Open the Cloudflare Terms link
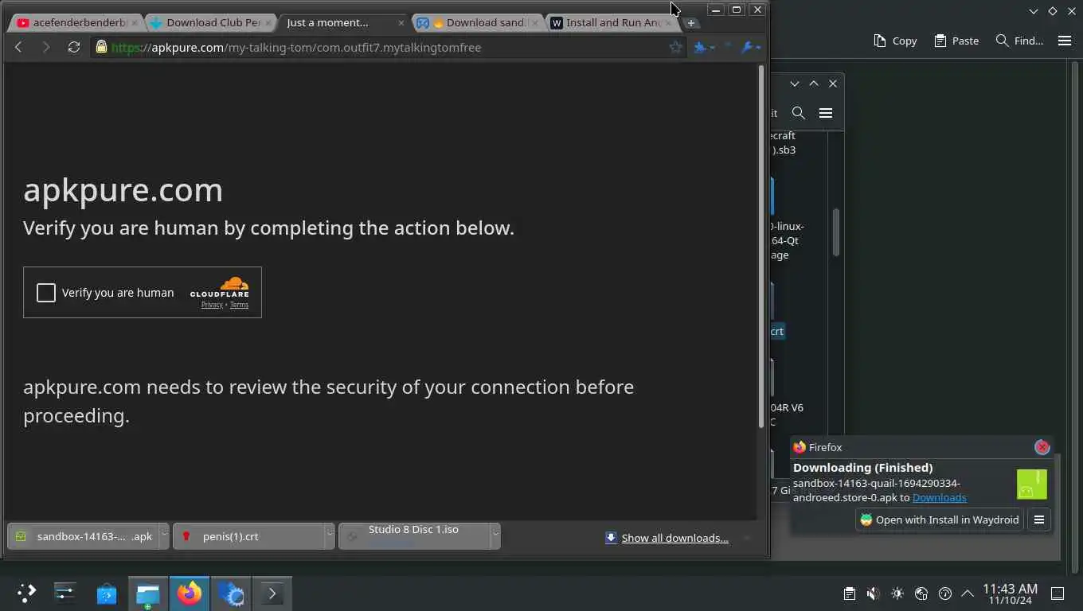The width and height of the screenshot is (1083, 611). (x=239, y=305)
